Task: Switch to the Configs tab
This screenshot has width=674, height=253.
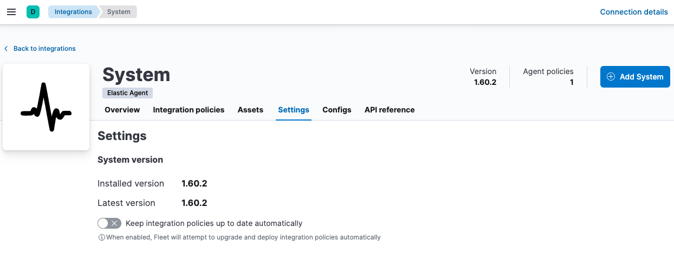Action: click(336, 110)
